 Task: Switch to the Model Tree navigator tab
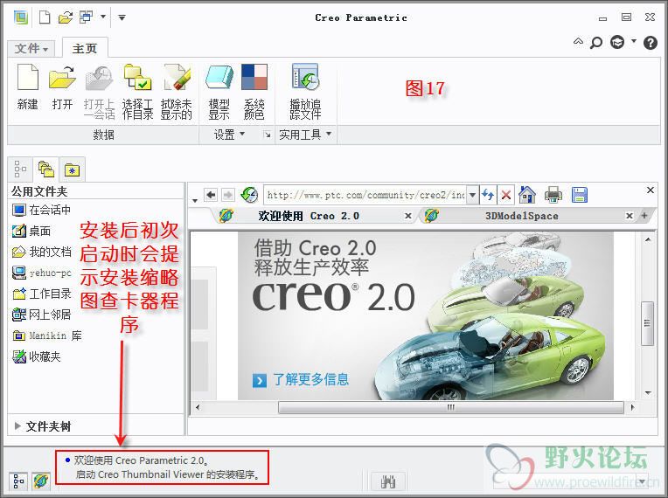(20, 169)
